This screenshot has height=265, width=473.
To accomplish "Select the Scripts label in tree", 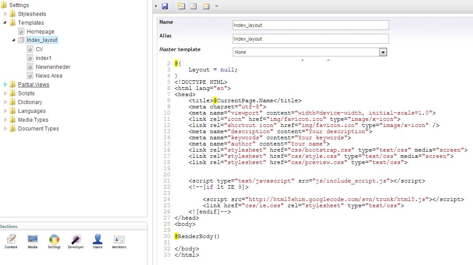I will [26, 93].
